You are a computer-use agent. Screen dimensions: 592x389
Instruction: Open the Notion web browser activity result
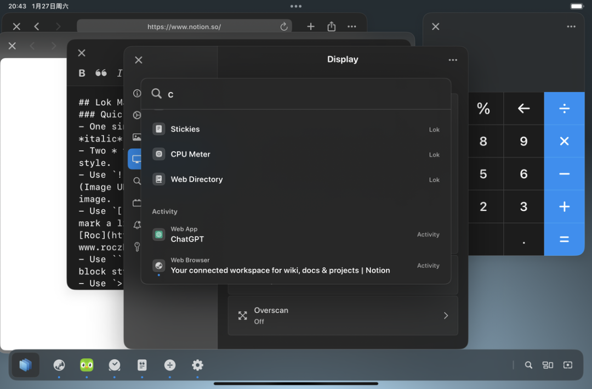296,266
